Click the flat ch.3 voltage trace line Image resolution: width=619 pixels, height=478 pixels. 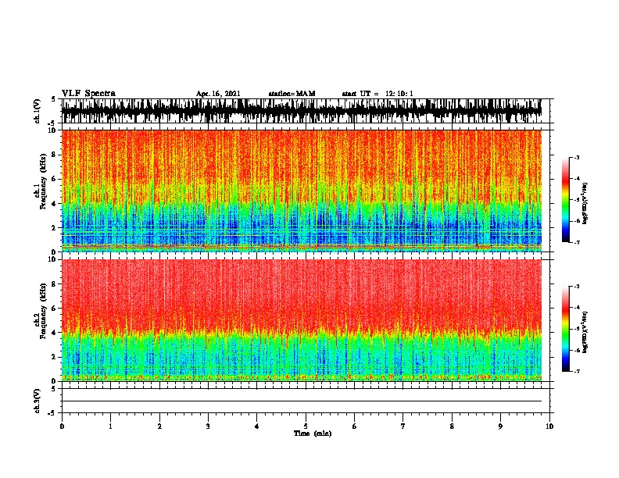pyautogui.click(x=302, y=401)
